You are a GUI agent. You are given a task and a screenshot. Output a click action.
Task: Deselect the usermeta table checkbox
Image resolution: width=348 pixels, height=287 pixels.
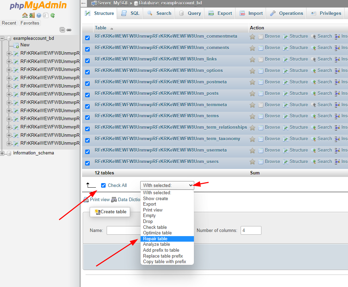(87, 152)
